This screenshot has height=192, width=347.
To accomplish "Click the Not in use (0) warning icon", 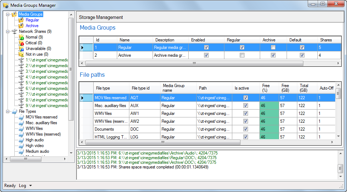I will tap(21, 54).
